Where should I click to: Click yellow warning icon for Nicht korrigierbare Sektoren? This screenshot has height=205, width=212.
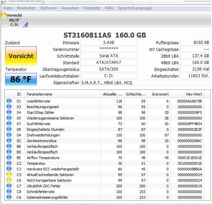pos(9,180)
